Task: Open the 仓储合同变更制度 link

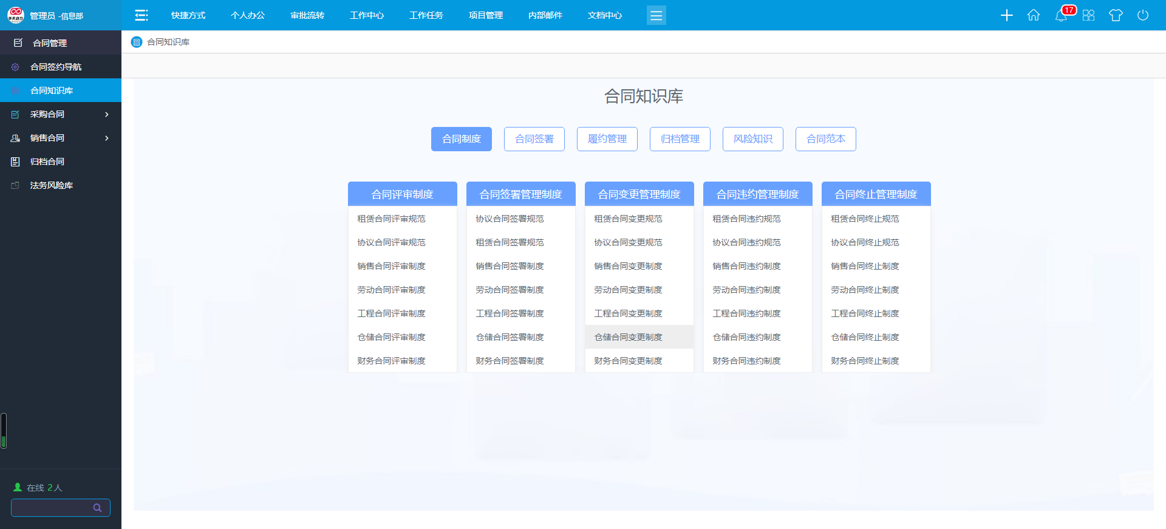Action: tap(629, 337)
